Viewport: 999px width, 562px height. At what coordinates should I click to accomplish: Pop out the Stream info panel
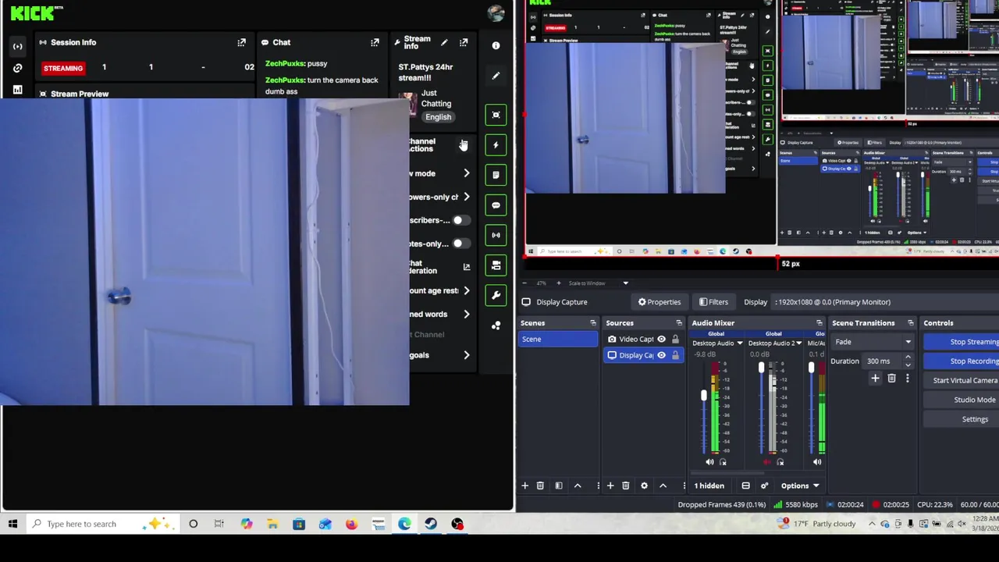tap(464, 42)
